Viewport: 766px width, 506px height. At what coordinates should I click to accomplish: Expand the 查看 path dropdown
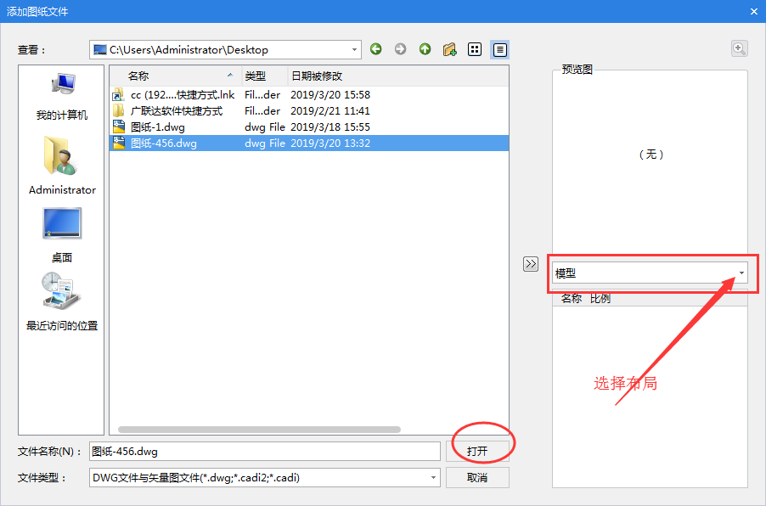(354, 50)
